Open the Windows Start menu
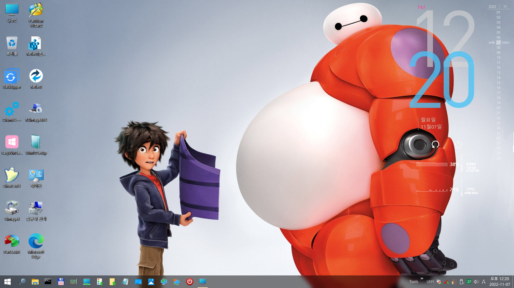Screen dimensions: 514x288 (x=8, y=282)
